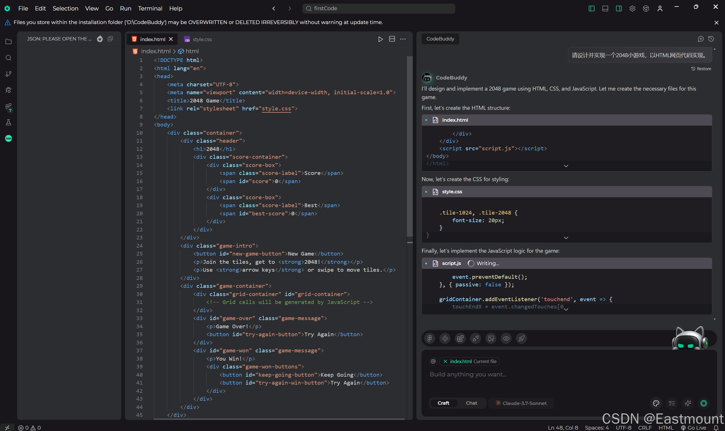Screen dimensions: 725x431
Task: Click the Restore button in the chat panel
Action: (701, 68)
